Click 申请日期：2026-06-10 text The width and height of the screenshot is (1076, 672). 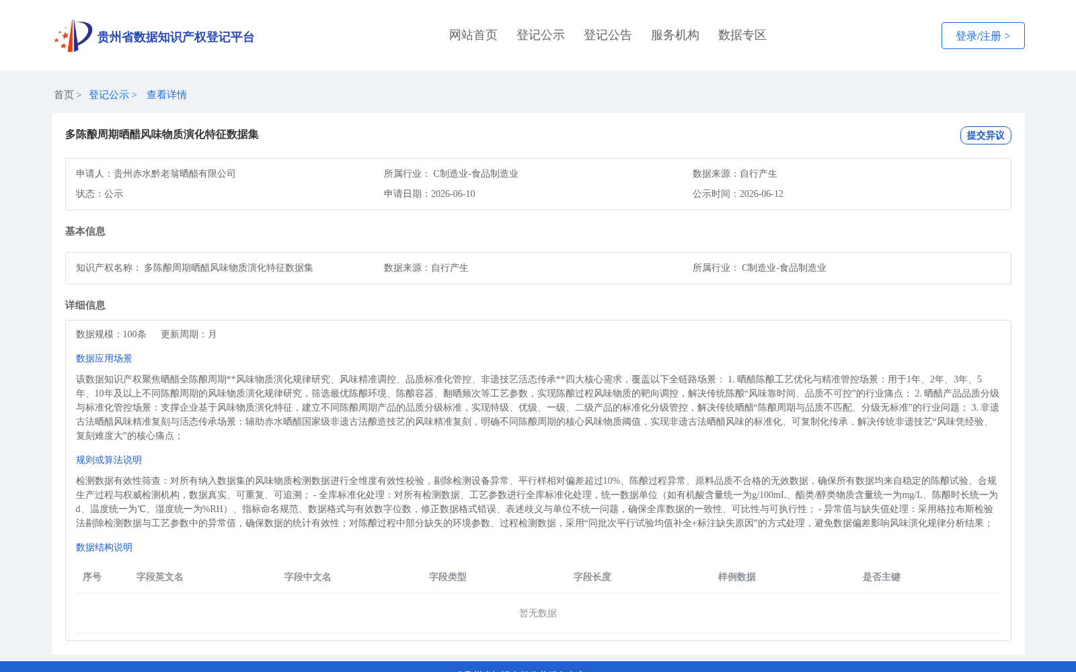pos(430,194)
